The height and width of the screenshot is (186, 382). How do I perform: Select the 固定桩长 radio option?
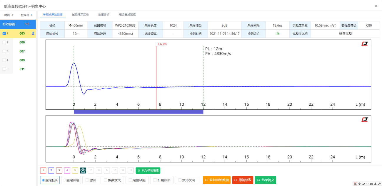pyautogui.click(x=50, y=180)
